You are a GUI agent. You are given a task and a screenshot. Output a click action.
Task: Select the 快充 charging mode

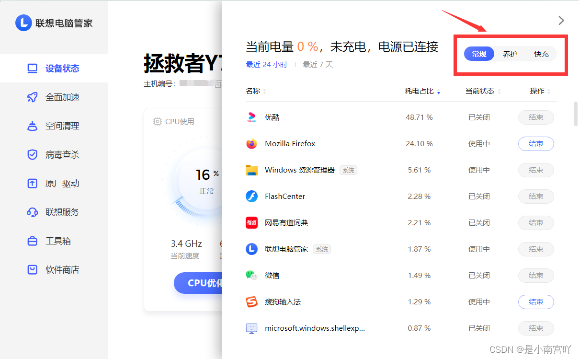coord(541,54)
